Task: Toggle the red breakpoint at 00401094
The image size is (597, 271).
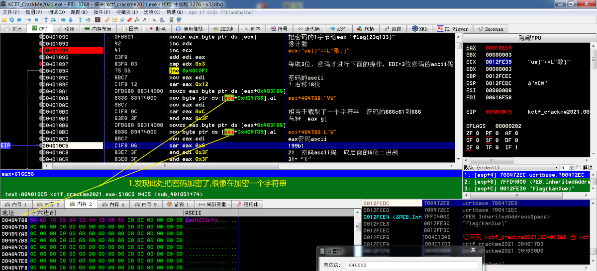Action: pyautogui.click(x=41, y=51)
